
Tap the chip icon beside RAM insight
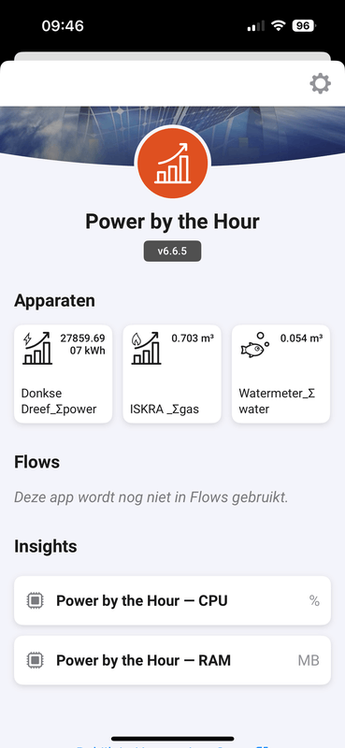35,660
